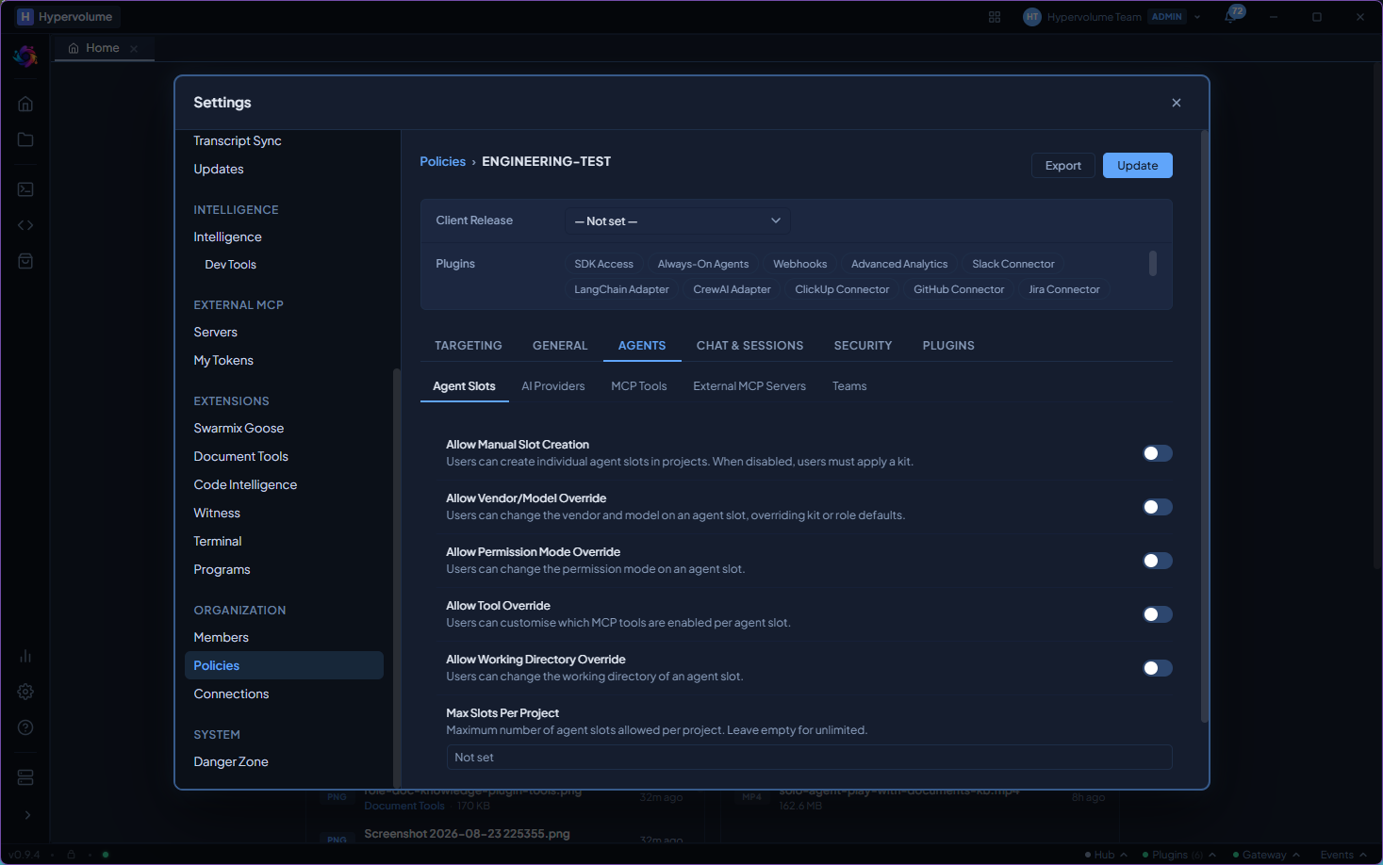The image size is (1383, 865).
Task: Open the External MCP Servers sub-tab
Action: click(749, 386)
